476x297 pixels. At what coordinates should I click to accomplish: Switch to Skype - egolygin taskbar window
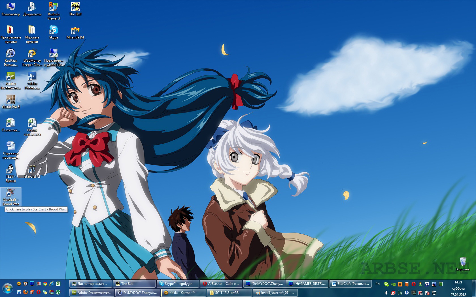click(178, 284)
